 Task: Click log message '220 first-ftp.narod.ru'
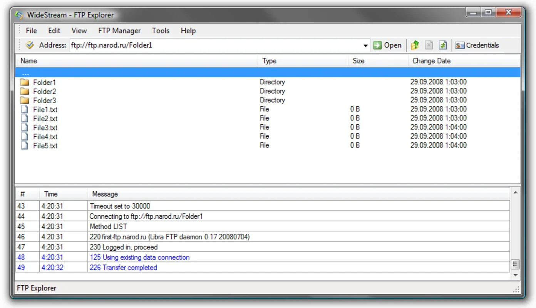click(x=169, y=237)
